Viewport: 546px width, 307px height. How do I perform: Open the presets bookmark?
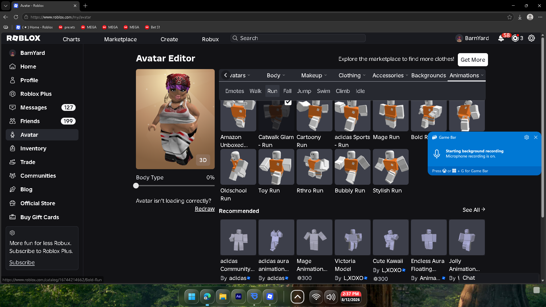point(67,27)
